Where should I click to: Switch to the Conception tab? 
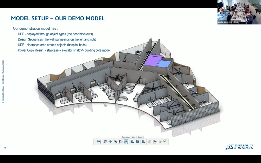coord(126,137)
